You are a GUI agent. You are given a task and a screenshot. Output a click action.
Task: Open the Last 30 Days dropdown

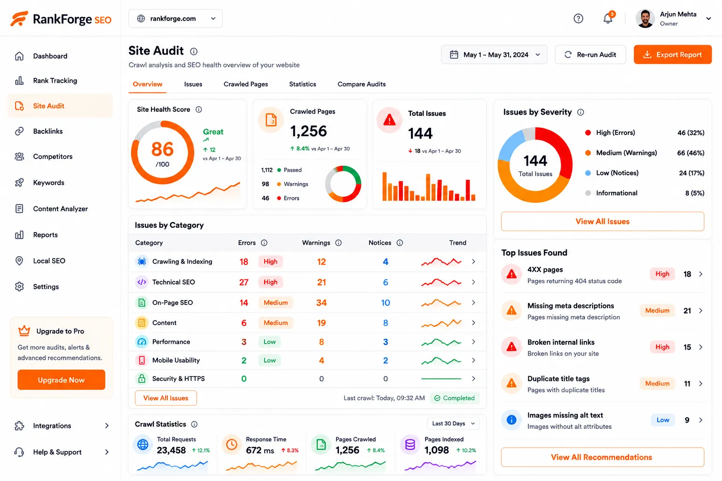point(454,424)
